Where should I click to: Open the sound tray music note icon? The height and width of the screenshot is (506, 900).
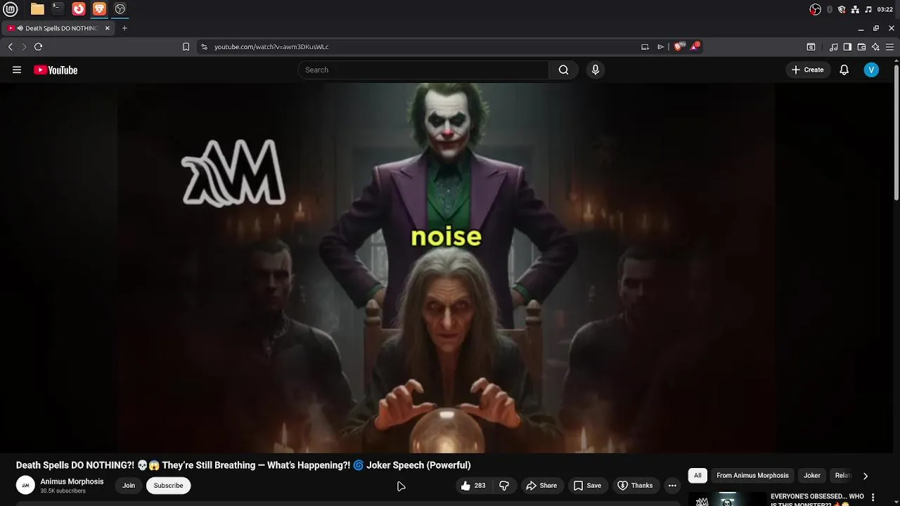[x=868, y=9]
